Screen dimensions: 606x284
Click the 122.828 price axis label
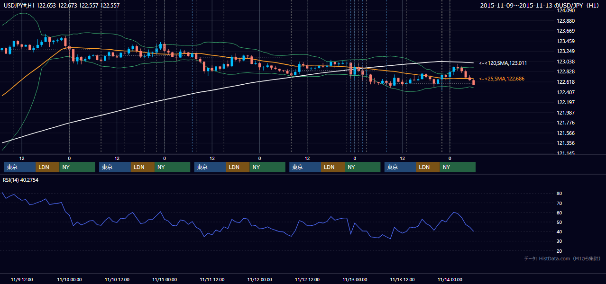[566, 71]
